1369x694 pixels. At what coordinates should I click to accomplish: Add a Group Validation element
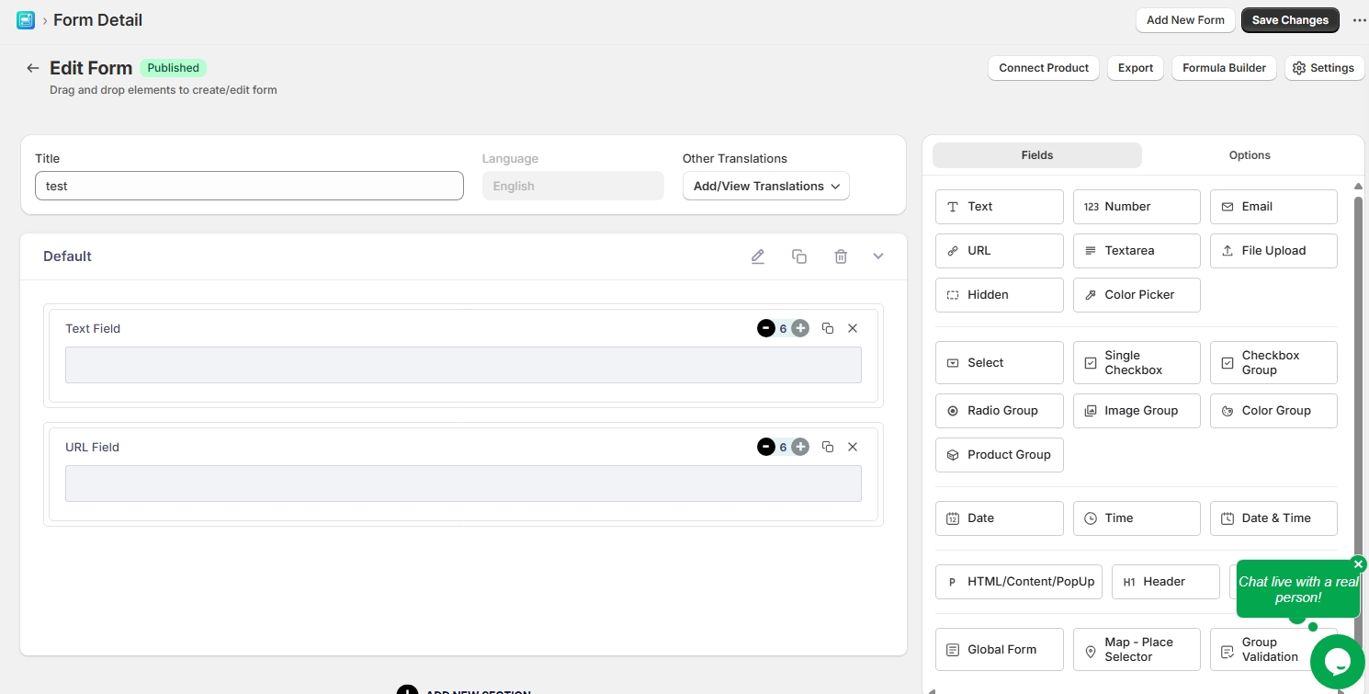pos(1273,650)
